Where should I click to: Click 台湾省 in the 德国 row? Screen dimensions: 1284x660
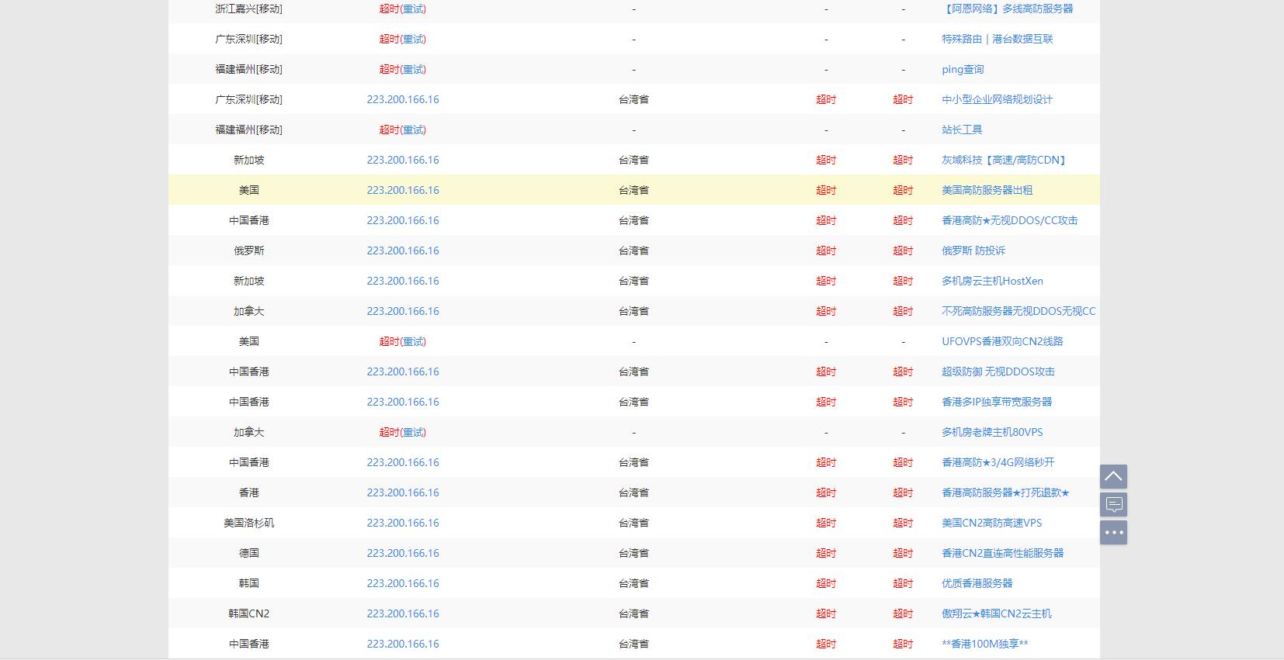pyautogui.click(x=633, y=553)
